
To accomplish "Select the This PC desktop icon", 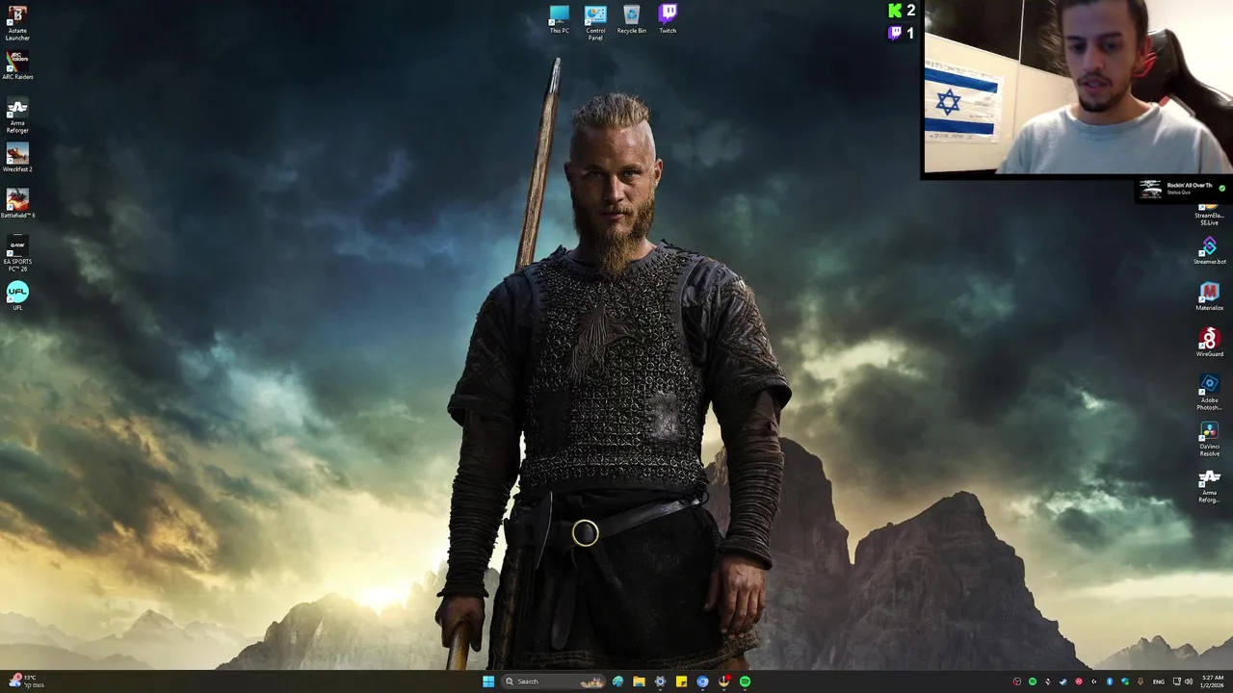I will pos(559,19).
